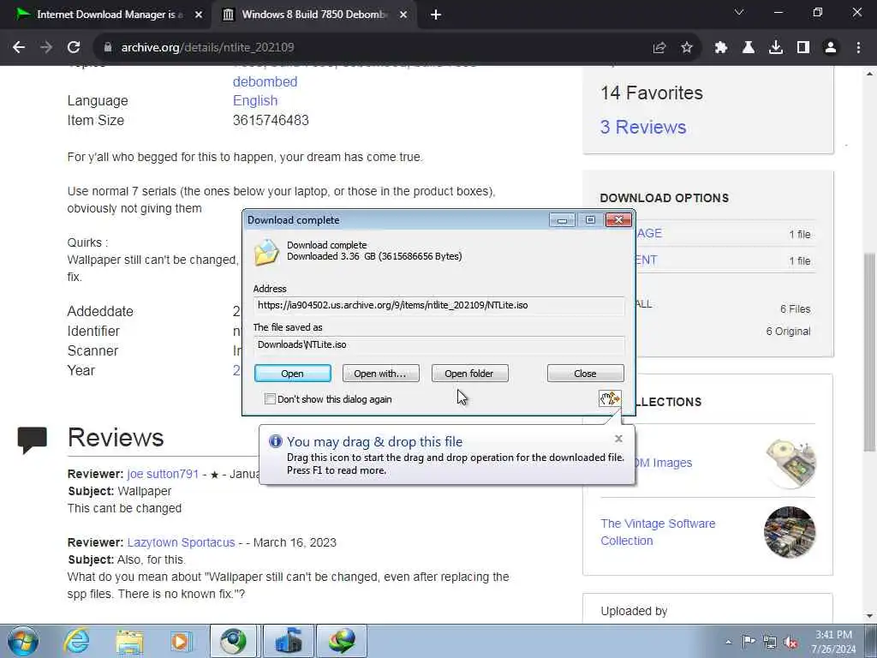This screenshot has height=658, width=877.
Task: Open reviewer Lazytown Sportacus profile link
Action: click(x=182, y=542)
